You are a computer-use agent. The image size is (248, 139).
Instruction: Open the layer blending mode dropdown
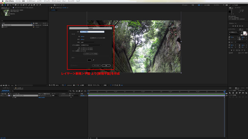pyautogui.click(x=55, y=96)
